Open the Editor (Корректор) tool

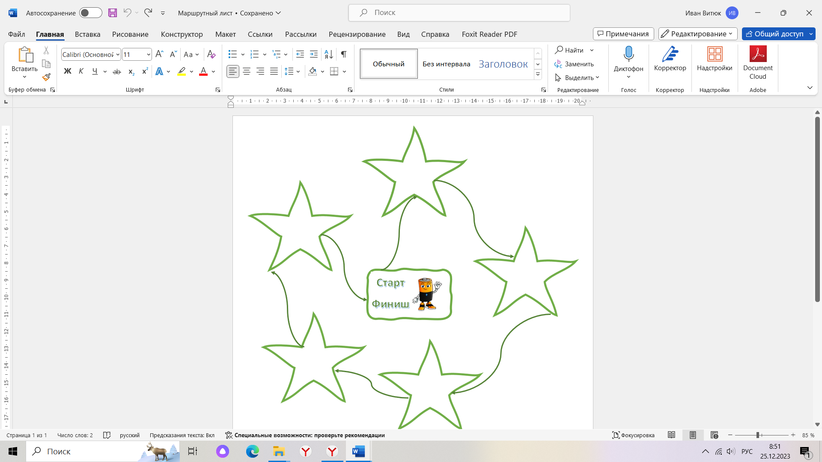[670, 59]
